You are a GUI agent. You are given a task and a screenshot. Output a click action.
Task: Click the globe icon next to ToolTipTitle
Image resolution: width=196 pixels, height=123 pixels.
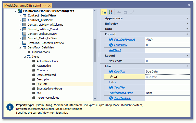pos(111,98)
